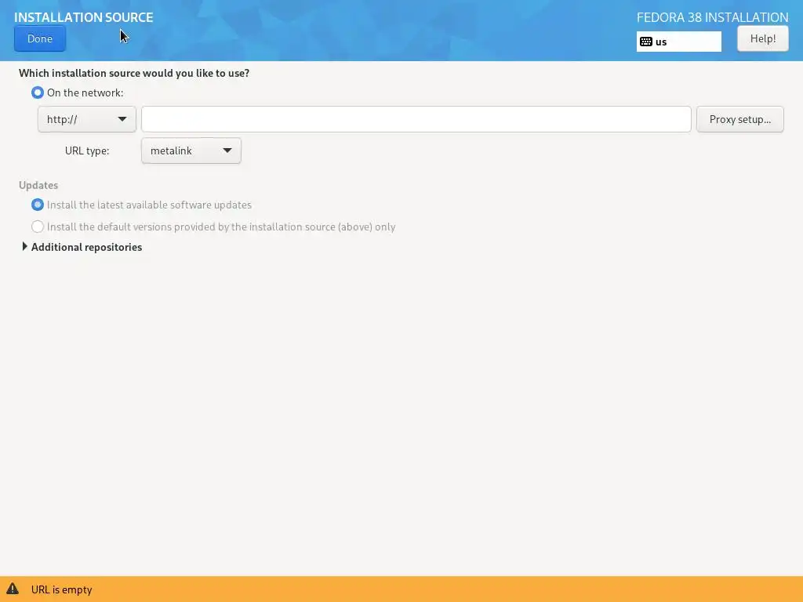The width and height of the screenshot is (803, 602).
Task: Click the Updates section heading
Action: [38, 185]
